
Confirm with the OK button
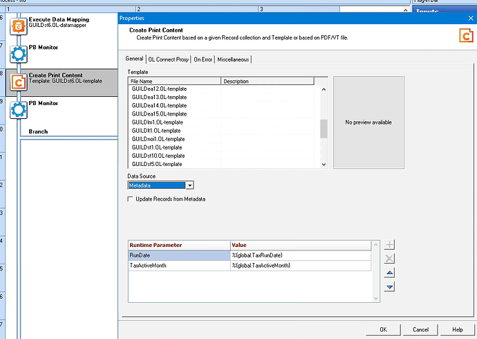(383, 329)
